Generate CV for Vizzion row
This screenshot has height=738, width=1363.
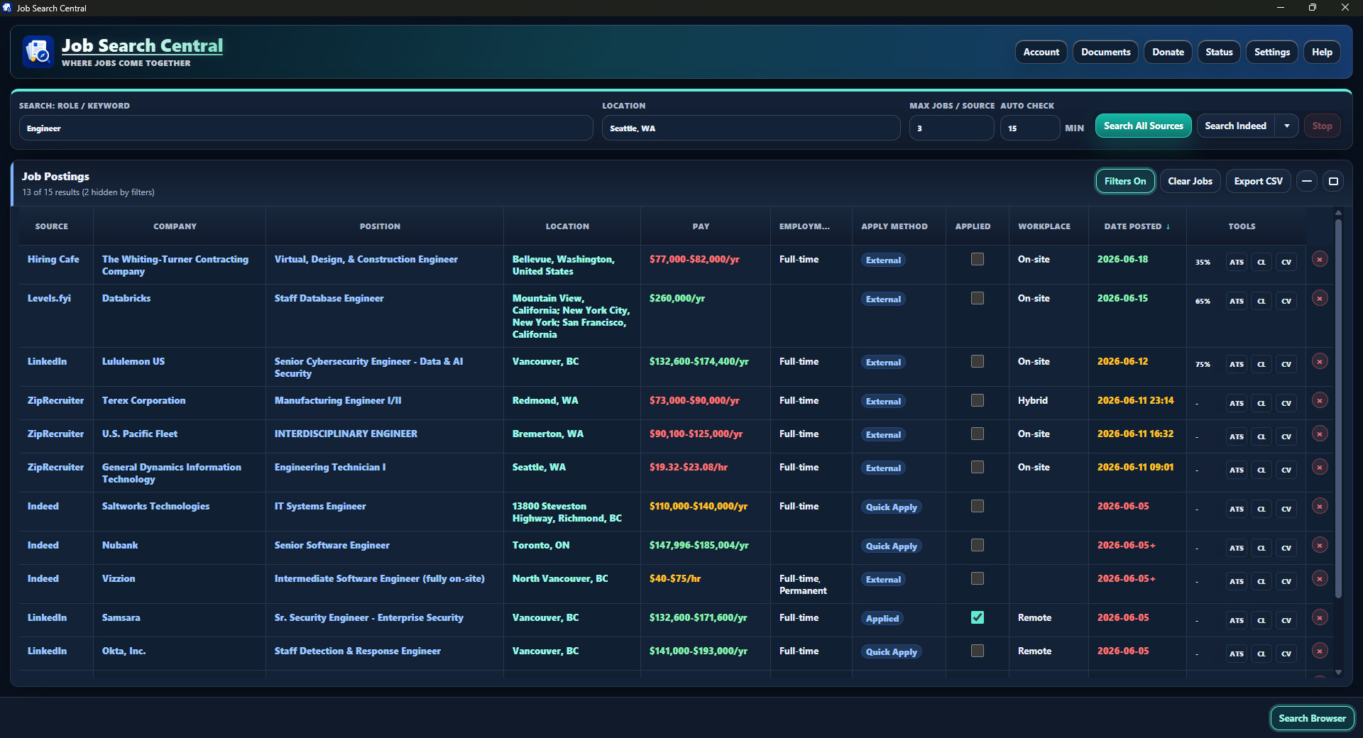[1286, 582]
